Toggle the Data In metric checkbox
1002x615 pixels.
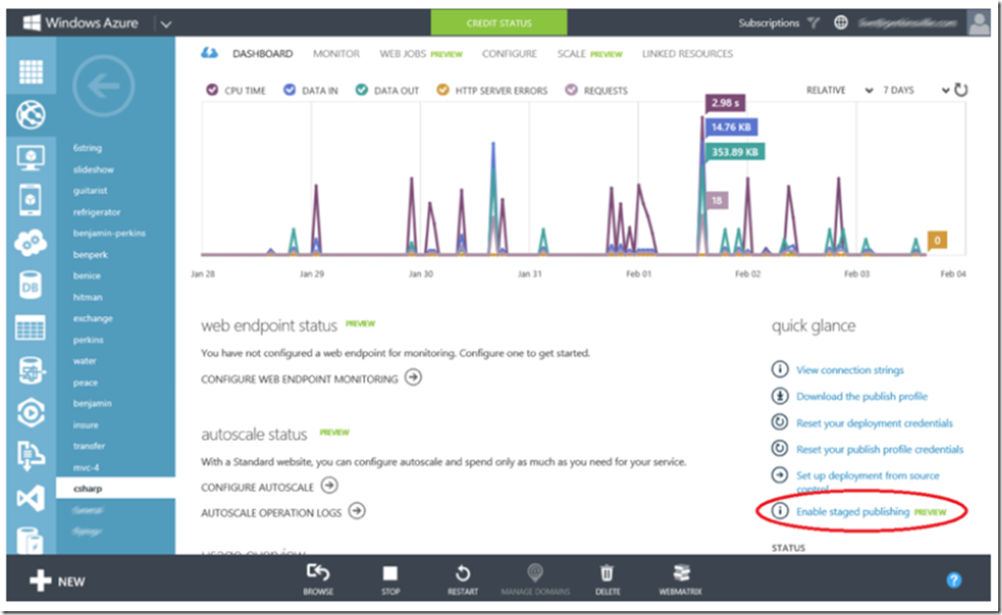[290, 89]
